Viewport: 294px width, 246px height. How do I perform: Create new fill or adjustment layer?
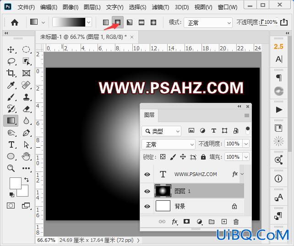click(199, 222)
